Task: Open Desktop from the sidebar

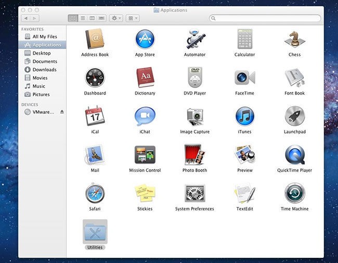Action: (x=42, y=53)
